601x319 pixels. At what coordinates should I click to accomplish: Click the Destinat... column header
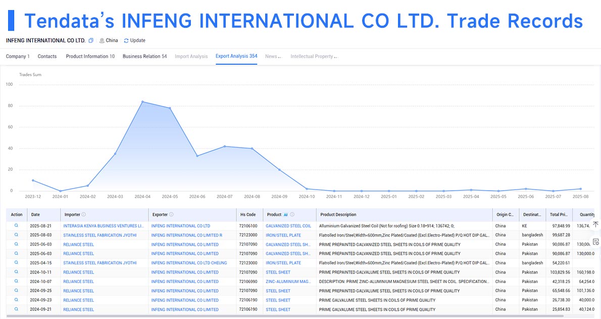[x=532, y=214]
